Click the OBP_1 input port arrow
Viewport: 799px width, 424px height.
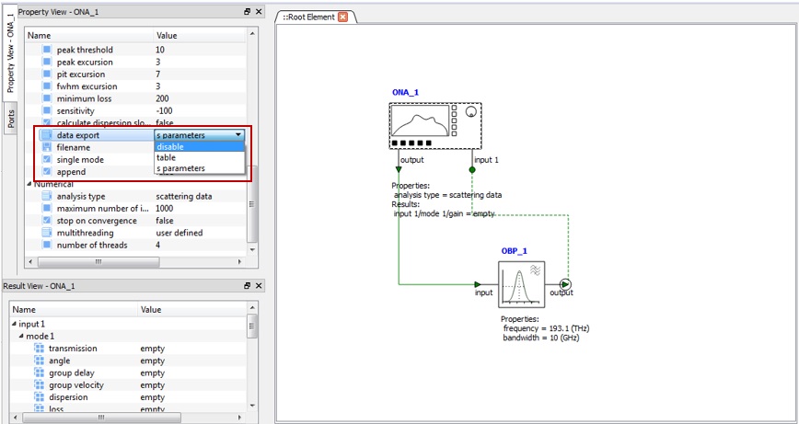click(x=478, y=284)
